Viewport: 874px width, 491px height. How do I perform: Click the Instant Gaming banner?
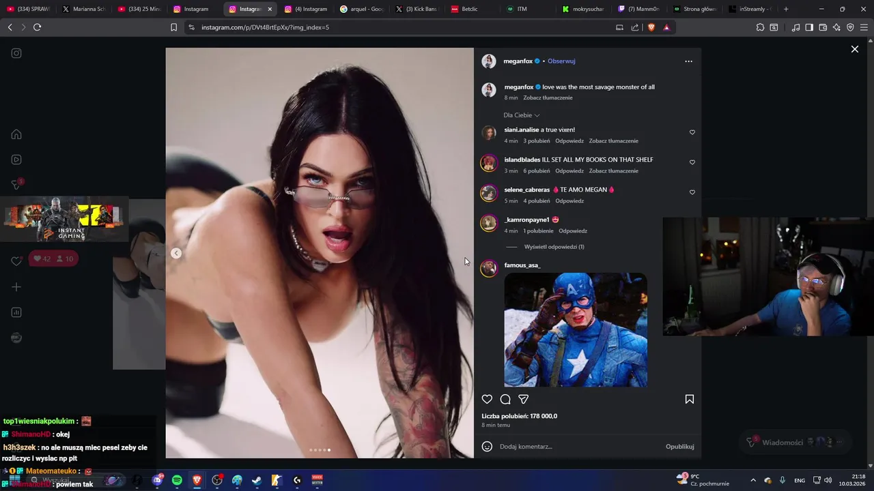pyautogui.click(x=64, y=220)
